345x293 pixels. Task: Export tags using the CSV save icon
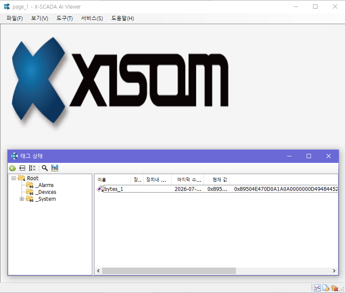(55, 168)
